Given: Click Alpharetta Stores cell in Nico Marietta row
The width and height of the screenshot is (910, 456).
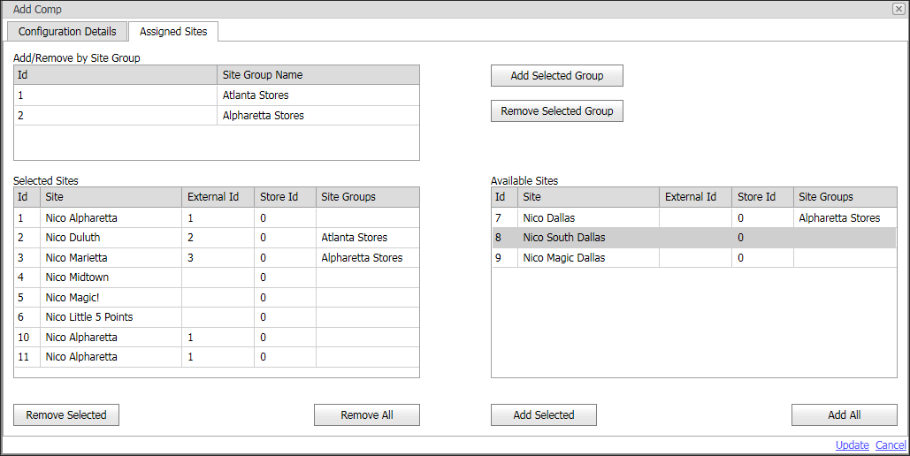Looking at the screenshot, I should (x=367, y=257).
